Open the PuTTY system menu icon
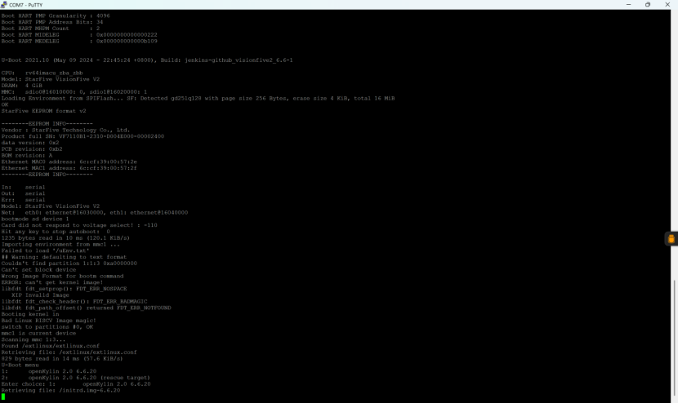The width and height of the screenshot is (678, 403). point(4,4)
